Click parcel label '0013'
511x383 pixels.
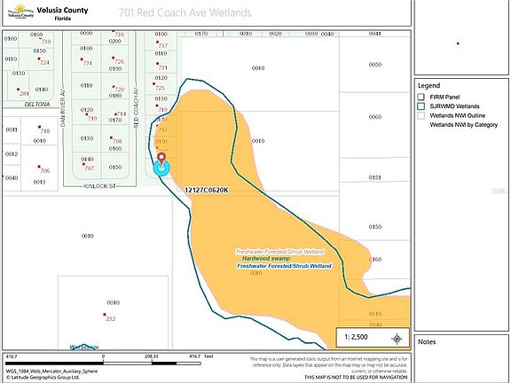coord(39,182)
